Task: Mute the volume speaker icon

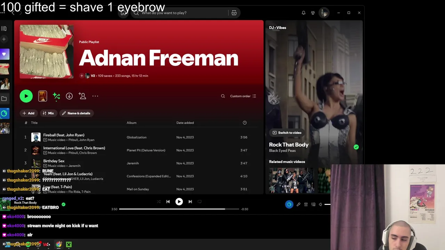Action: click(321, 205)
